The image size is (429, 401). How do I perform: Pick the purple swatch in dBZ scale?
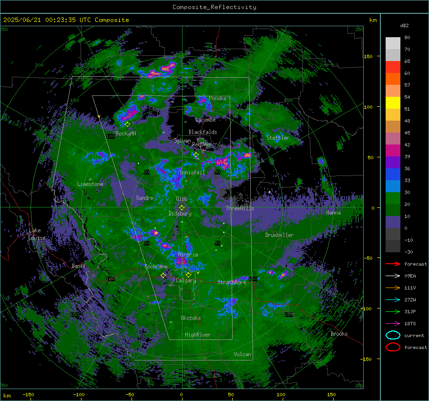pyautogui.click(x=393, y=163)
